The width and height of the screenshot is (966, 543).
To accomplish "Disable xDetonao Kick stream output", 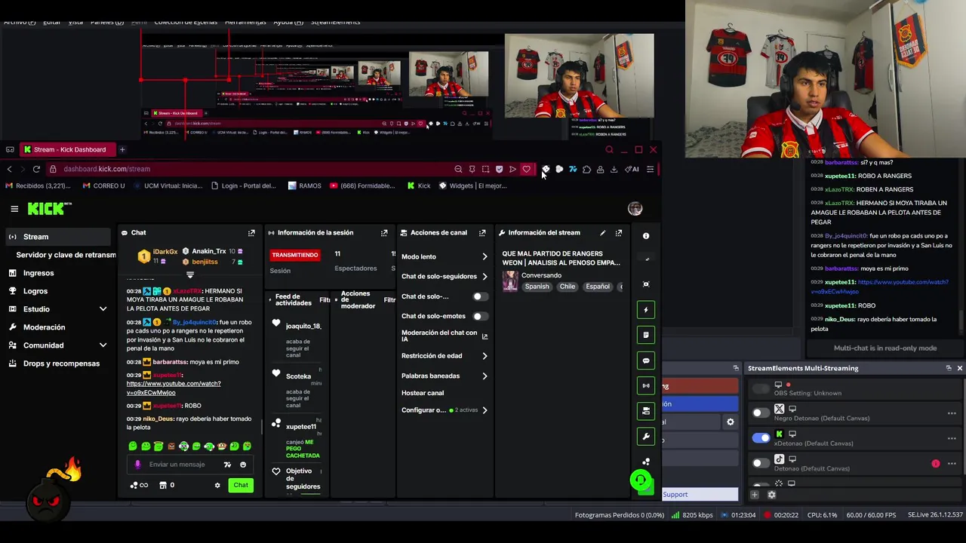I will click(761, 437).
